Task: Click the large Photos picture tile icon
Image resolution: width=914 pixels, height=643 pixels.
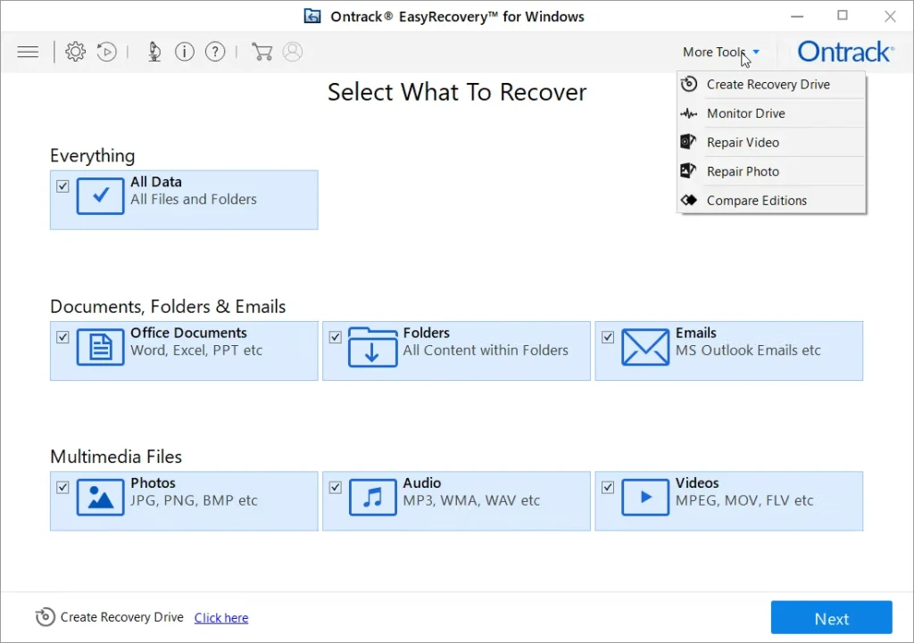Action: tap(100, 498)
